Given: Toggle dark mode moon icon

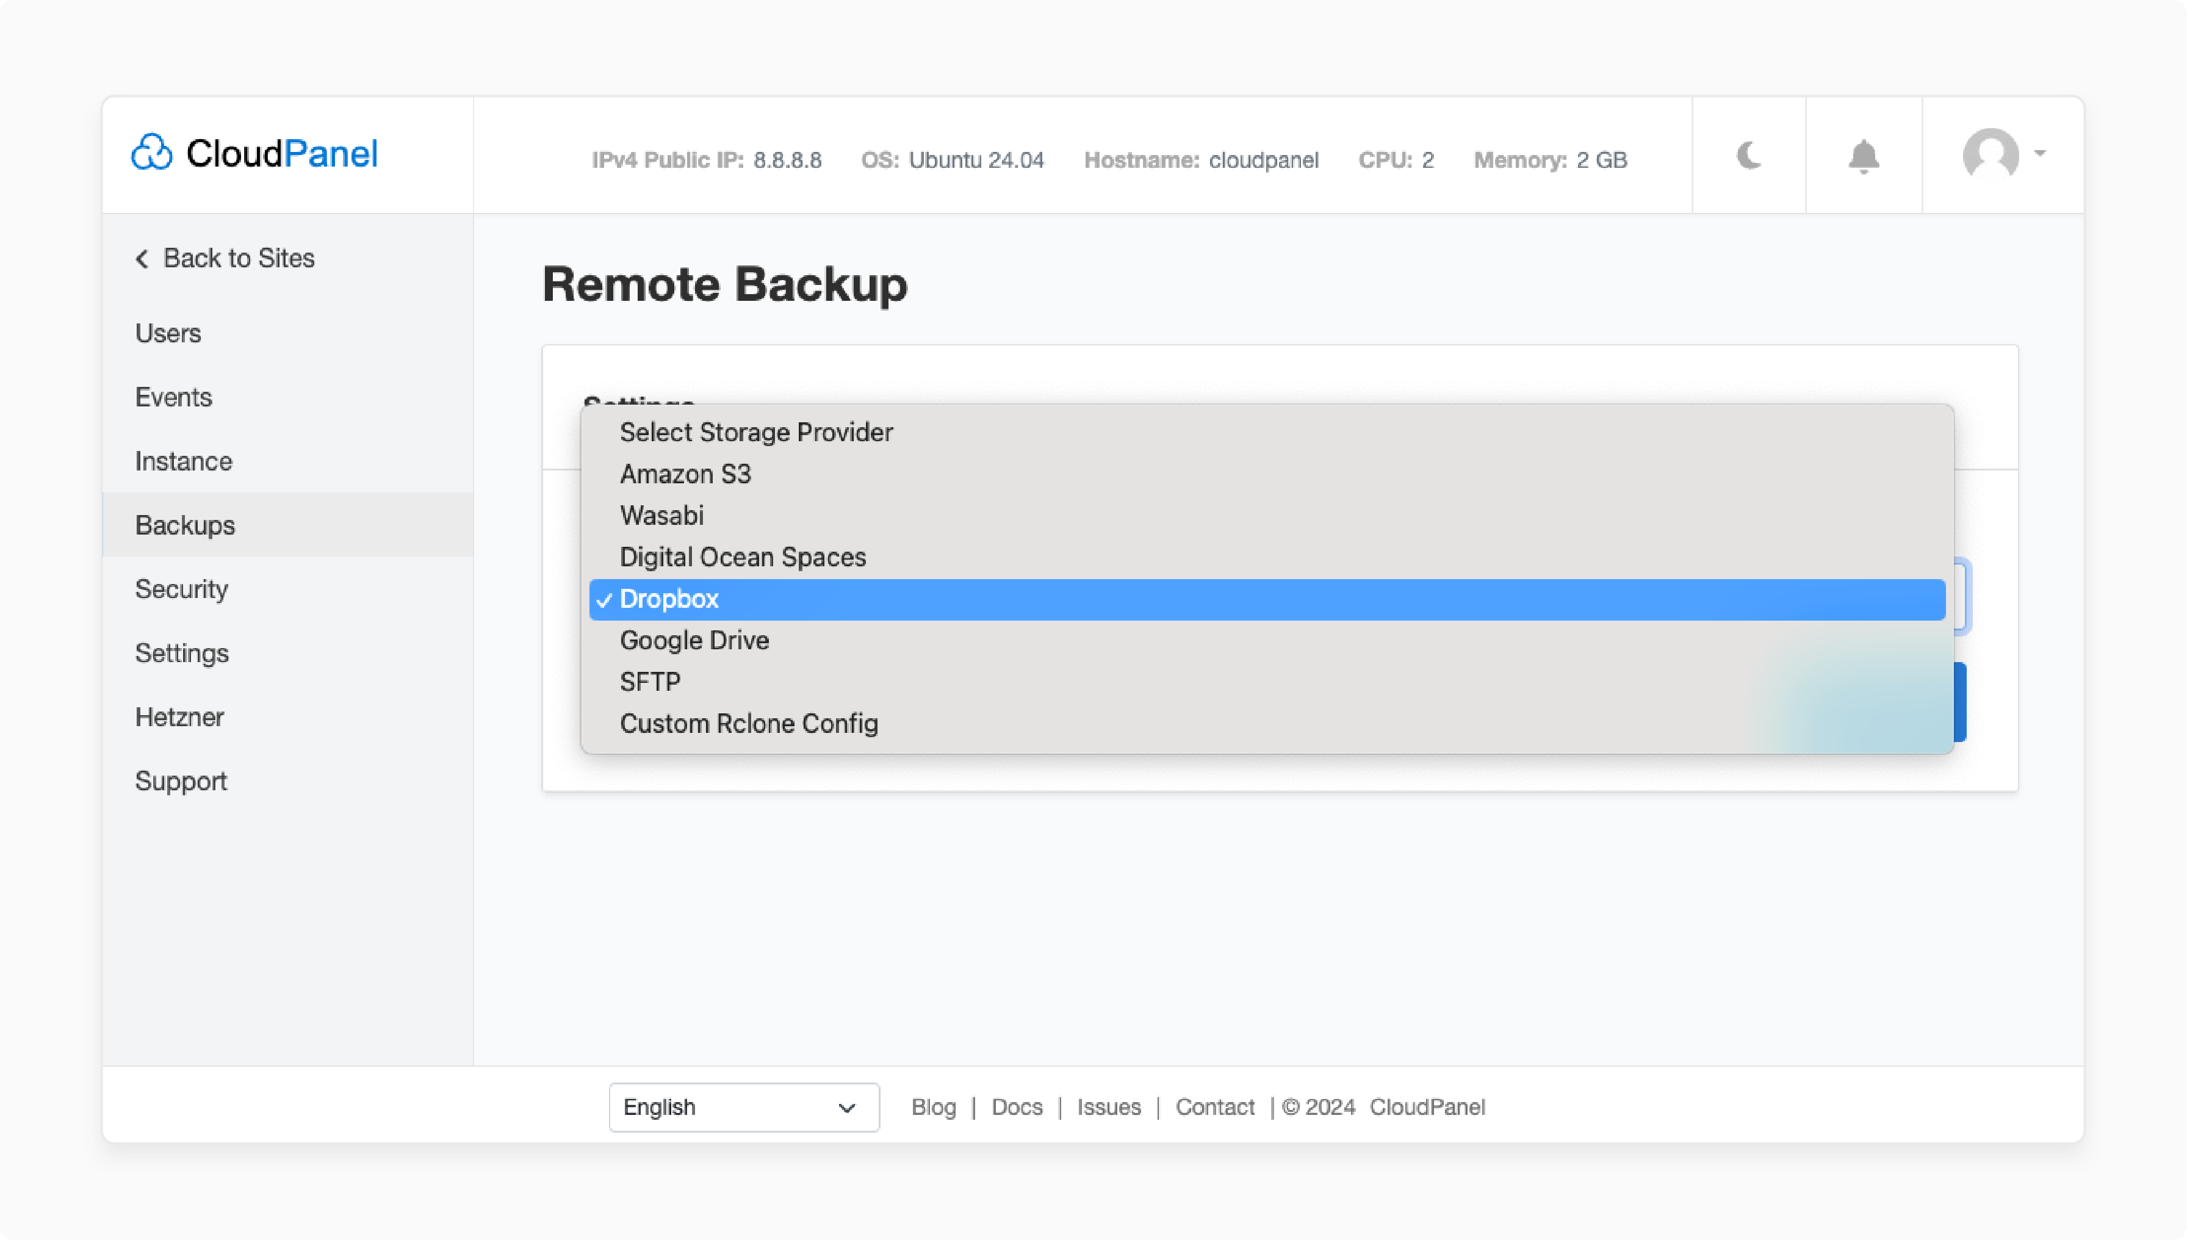Looking at the screenshot, I should [x=1748, y=156].
